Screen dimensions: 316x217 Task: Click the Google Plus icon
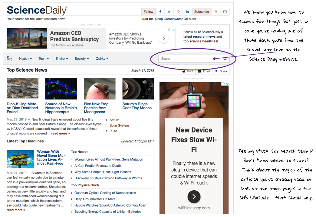tap(178, 12)
